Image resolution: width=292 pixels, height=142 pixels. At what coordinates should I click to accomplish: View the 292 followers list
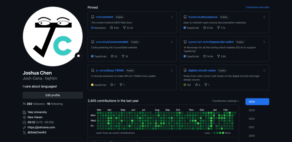(36, 104)
